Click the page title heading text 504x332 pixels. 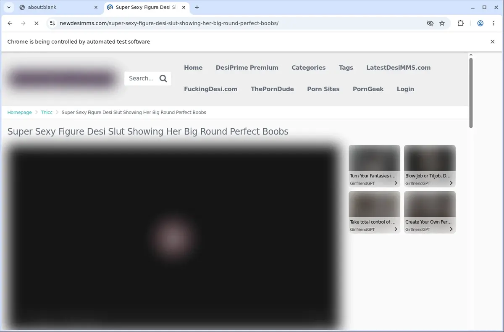pos(148,132)
